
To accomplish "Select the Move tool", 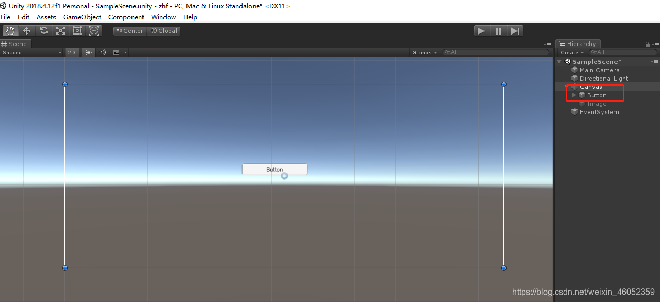I will (x=27, y=31).
